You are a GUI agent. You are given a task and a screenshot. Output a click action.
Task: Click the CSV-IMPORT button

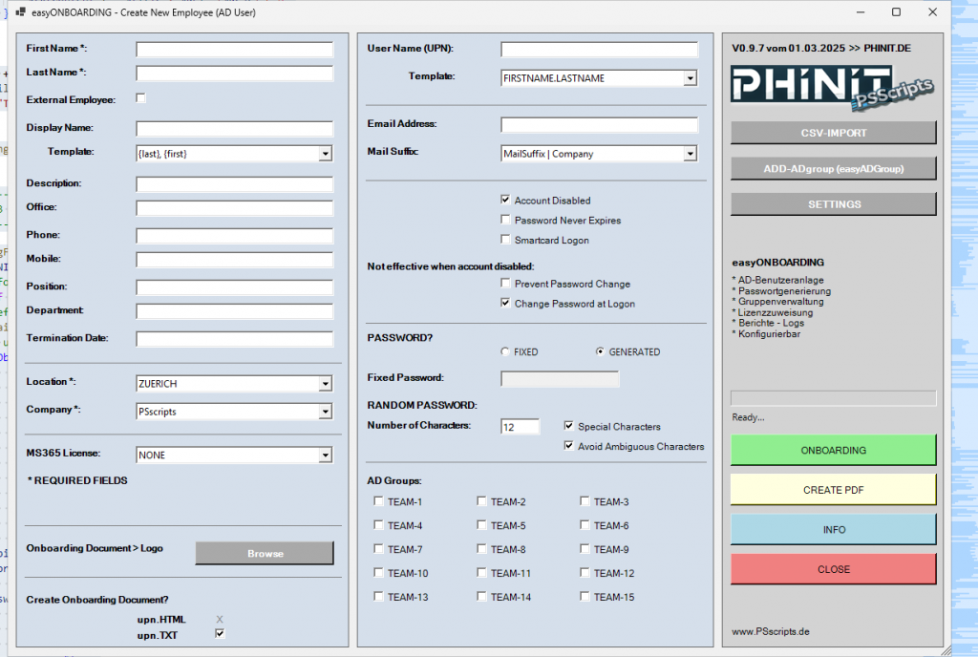tap(833, 132)
